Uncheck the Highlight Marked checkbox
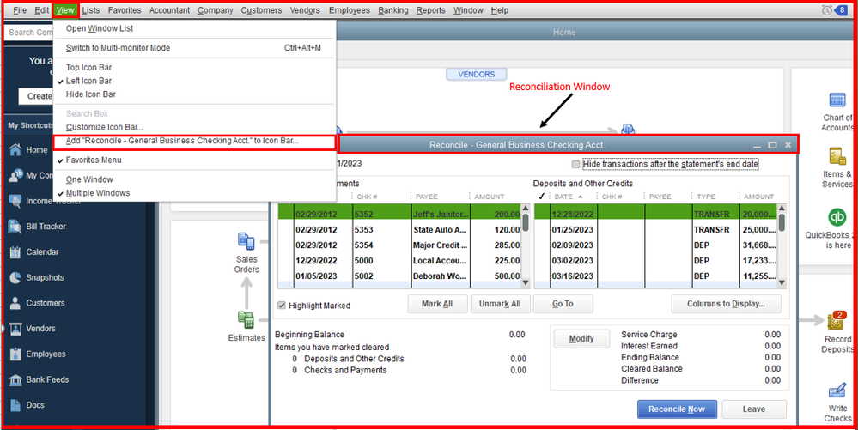 [281, 306]
